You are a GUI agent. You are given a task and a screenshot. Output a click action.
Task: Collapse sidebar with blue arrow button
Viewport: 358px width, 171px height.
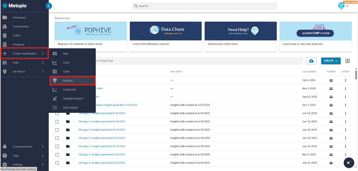click(49, 6)
